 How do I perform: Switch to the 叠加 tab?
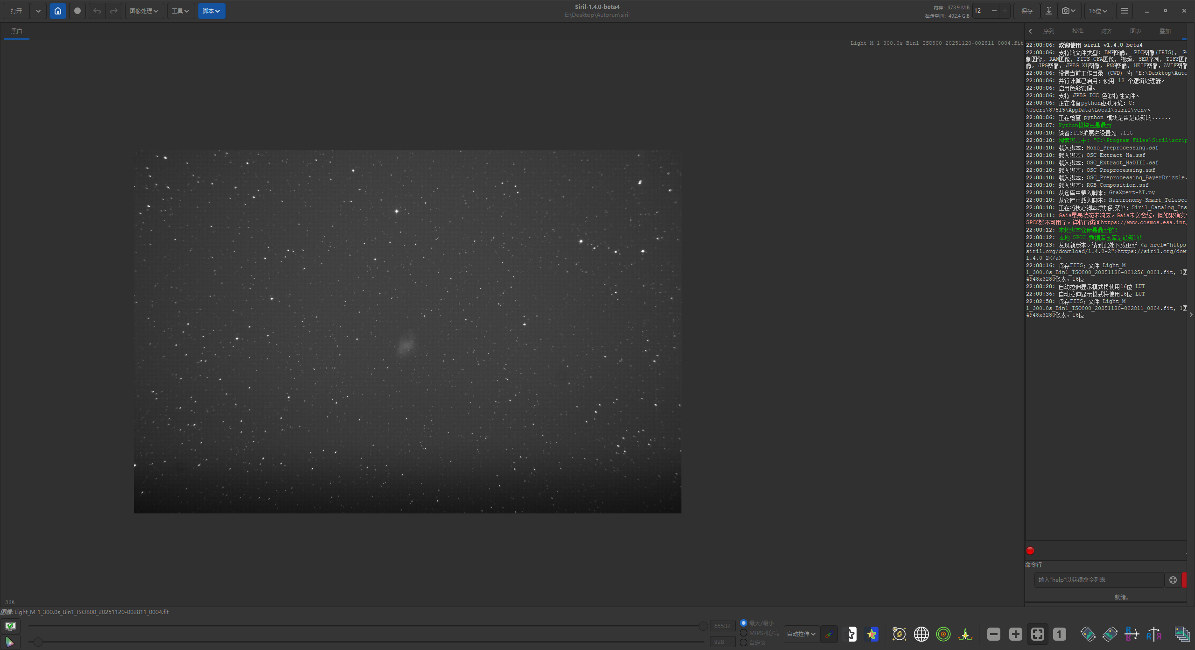pyautogui.click(x=1165, y=31)
